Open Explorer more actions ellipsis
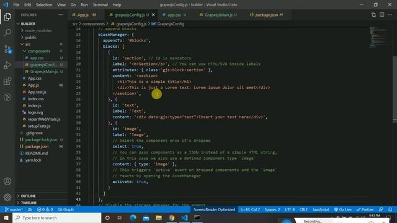Viewport: 397px width, 223px height. pyautogui.click(x=60, y=15)
